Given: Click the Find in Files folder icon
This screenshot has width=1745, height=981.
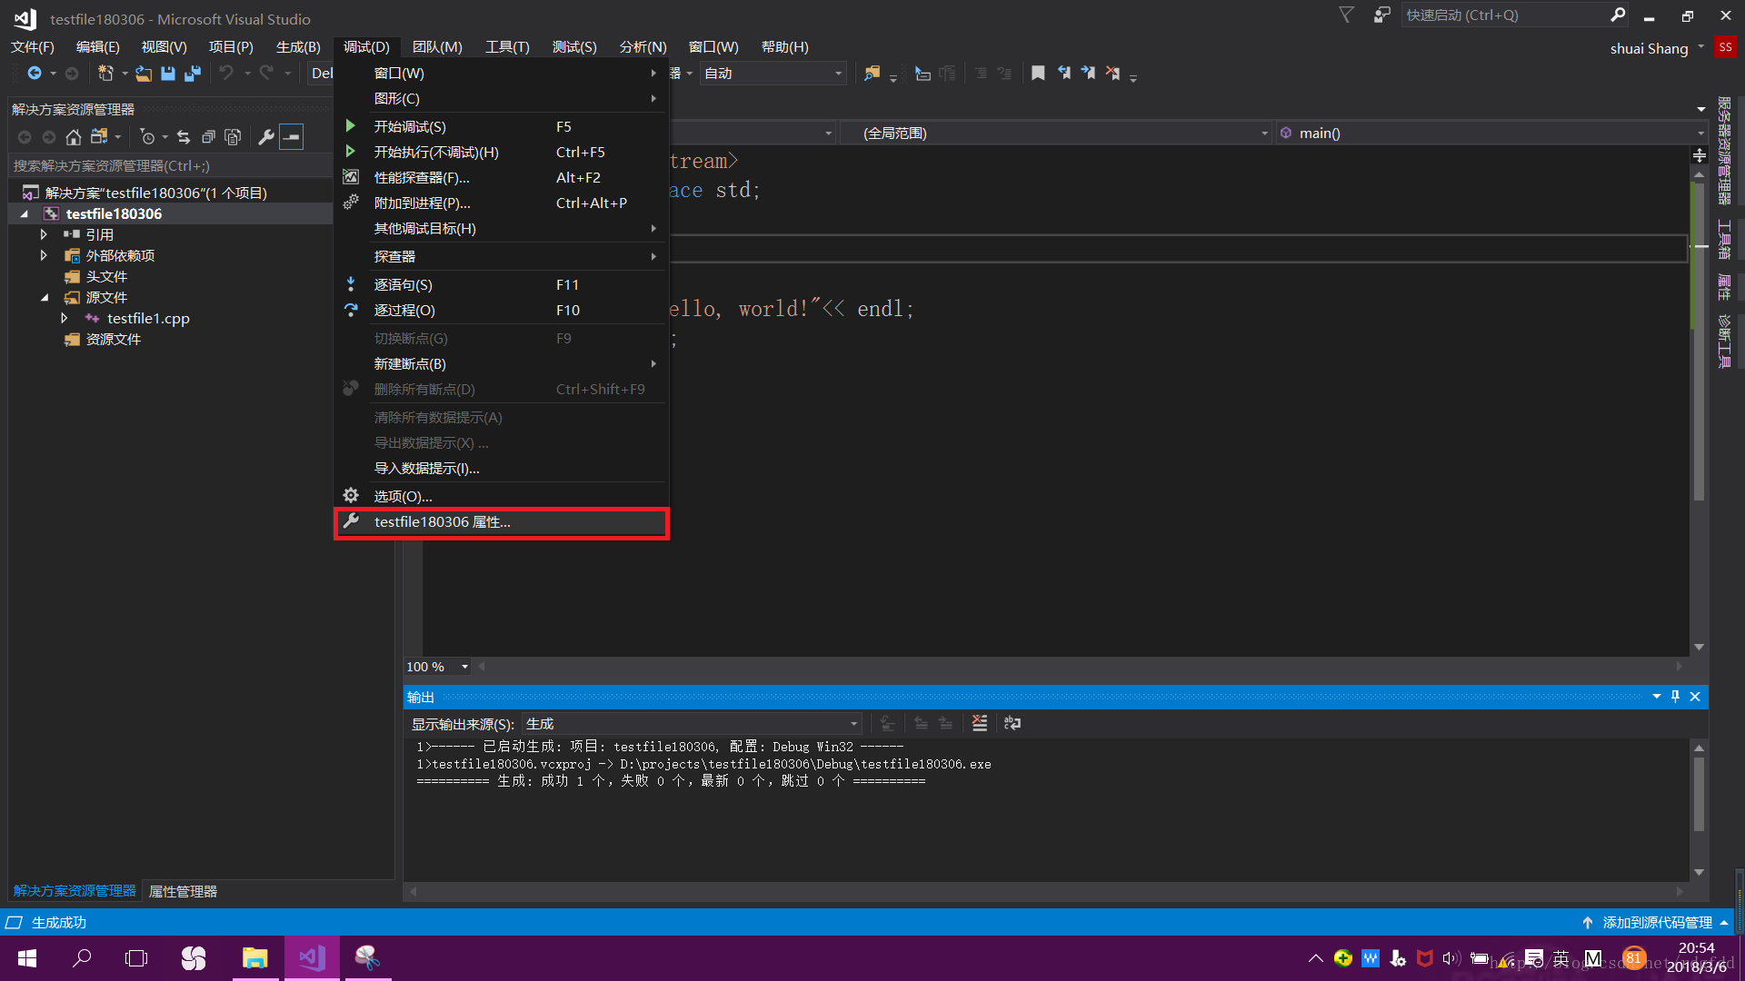Looking at the screenshot, I should (x=872, y=74).
